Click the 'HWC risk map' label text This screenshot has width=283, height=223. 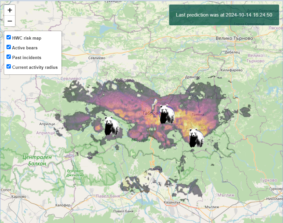point(27,38)
